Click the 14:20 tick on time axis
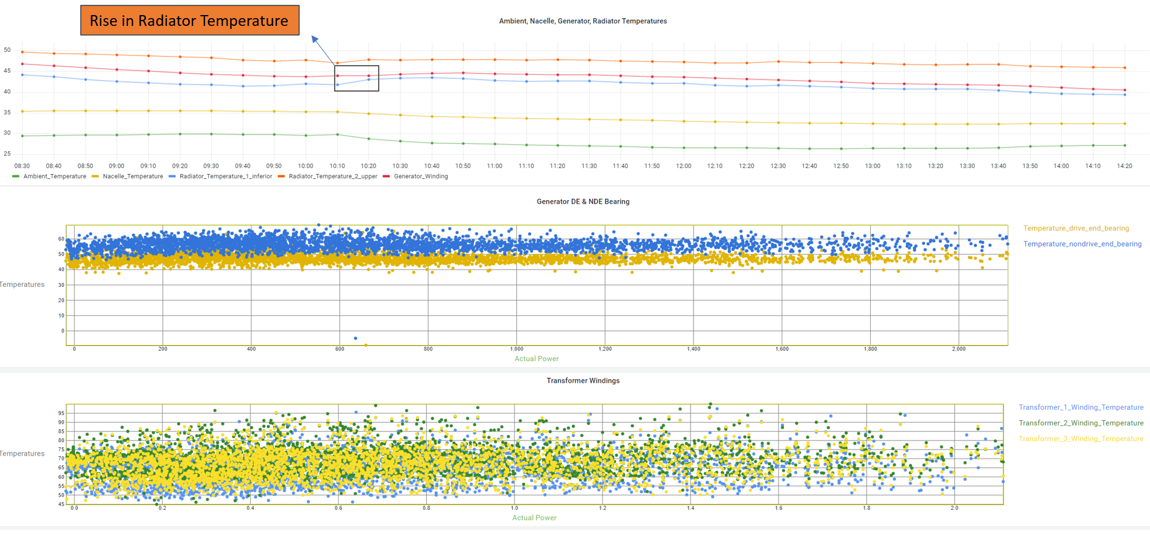 coord(1125,166)
